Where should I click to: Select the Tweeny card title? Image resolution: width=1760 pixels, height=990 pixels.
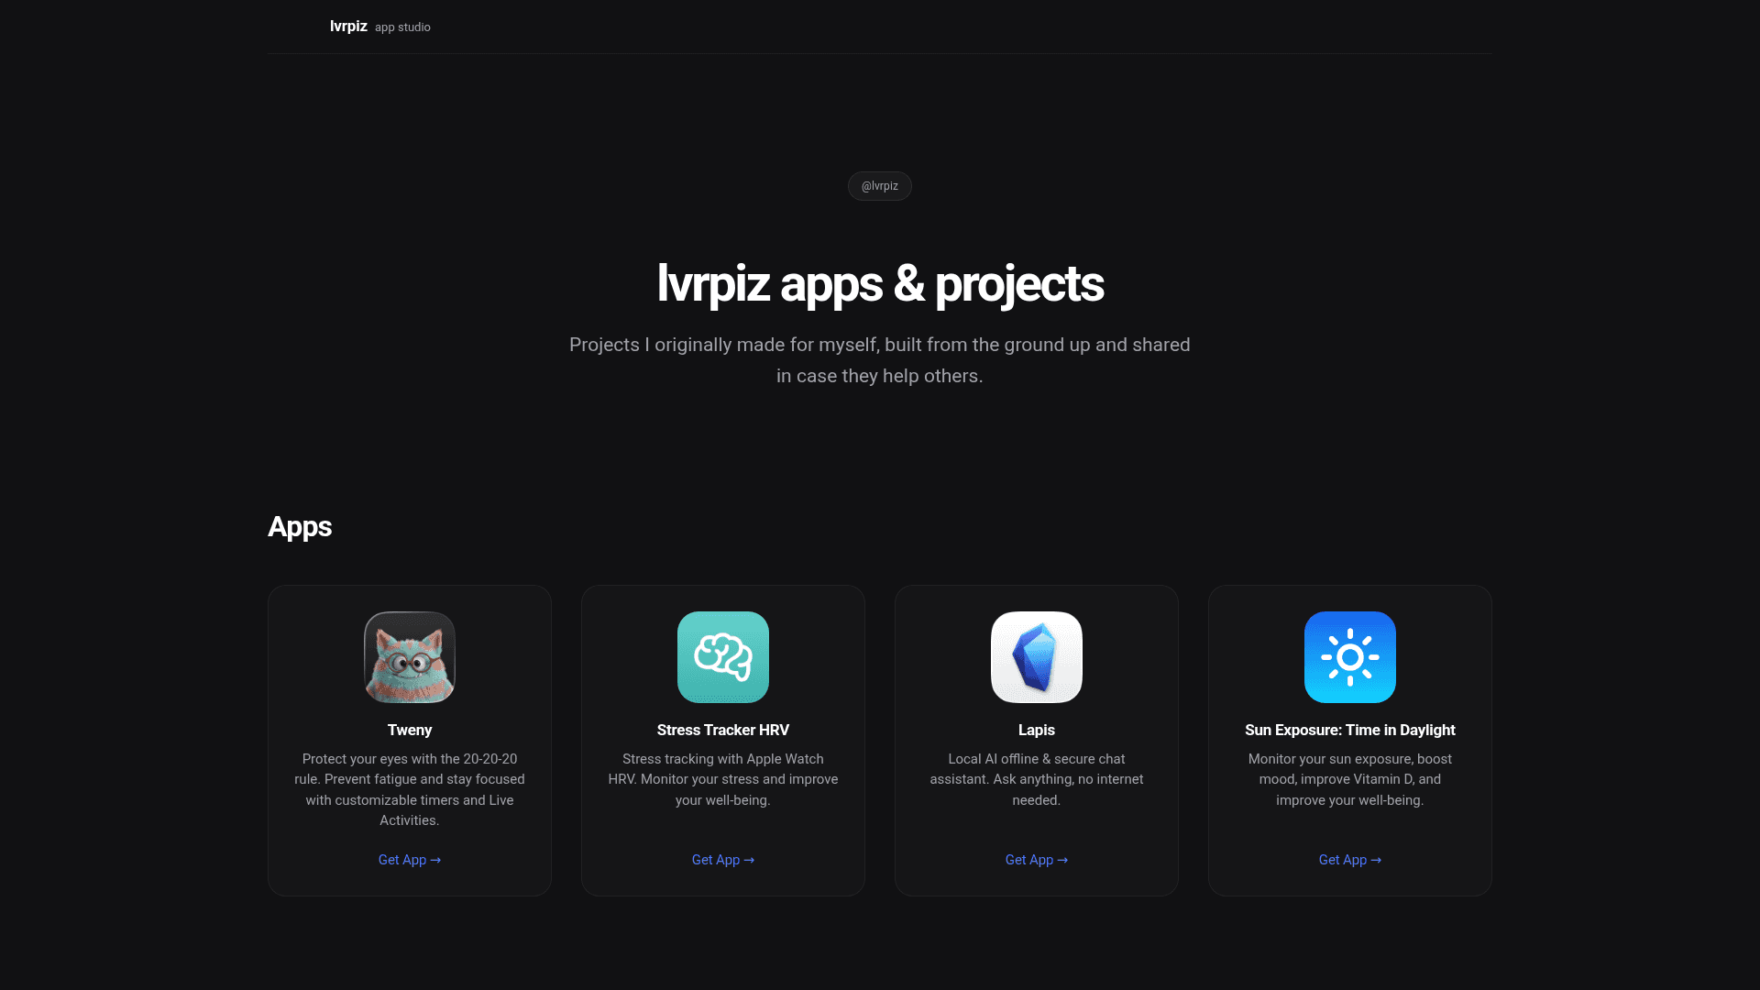pyautogui.click(x=410, y=731)
